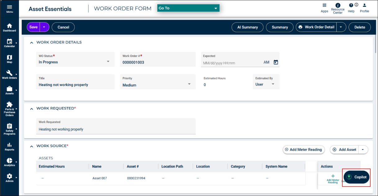
Task: Open the Asset 007 link
Action: click(100, 178)
